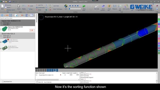Click the Sort globe icon

(66, 6)
